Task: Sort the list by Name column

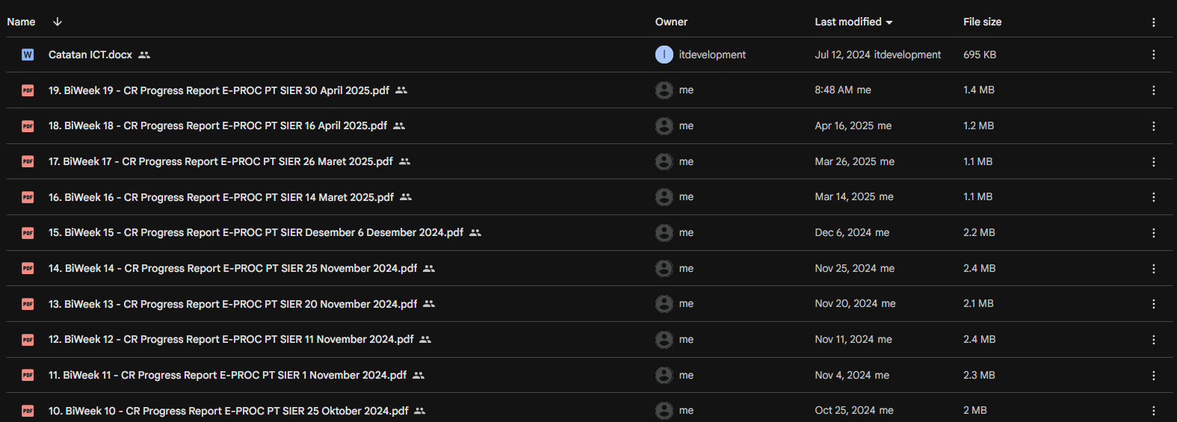Action: (21, 22)
